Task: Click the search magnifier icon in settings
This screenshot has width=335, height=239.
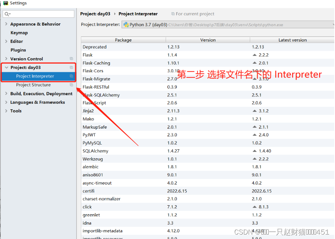Action: [x=7, y=14]
